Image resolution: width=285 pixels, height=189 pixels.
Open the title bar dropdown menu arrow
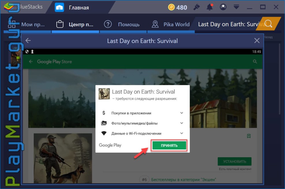pos(236,7)
